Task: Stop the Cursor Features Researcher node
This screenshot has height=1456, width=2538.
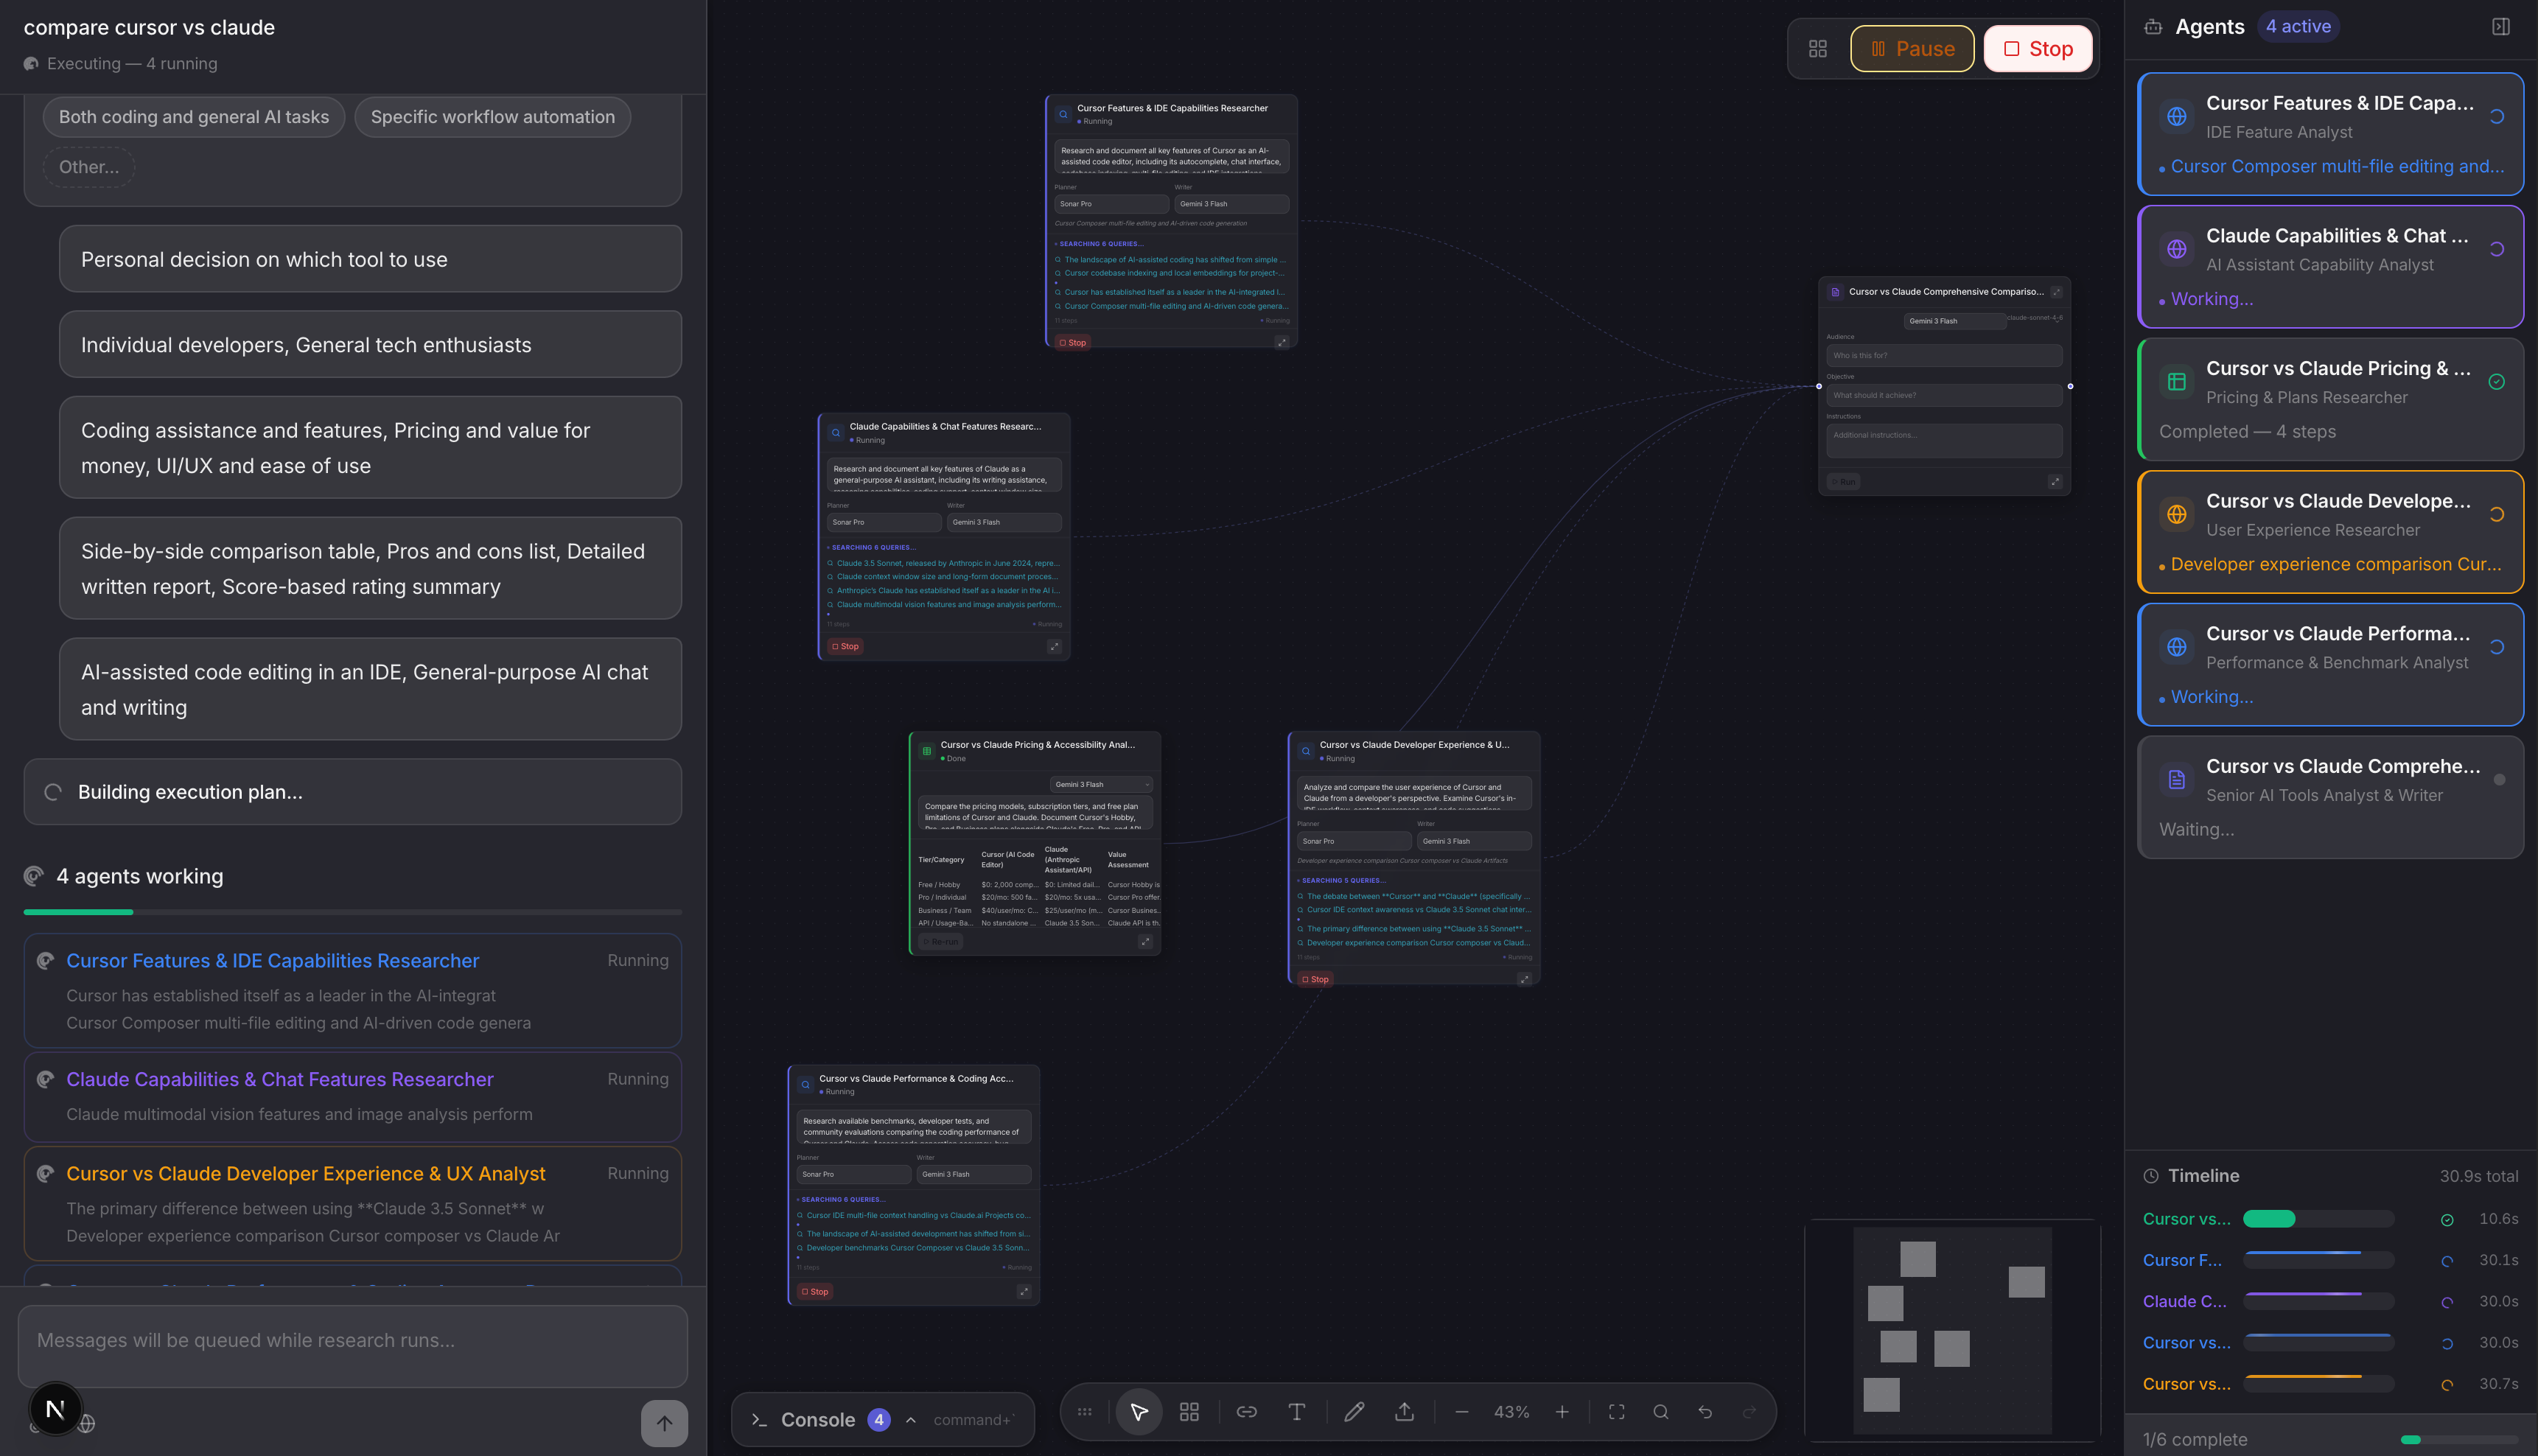Action: point(1072,343)
